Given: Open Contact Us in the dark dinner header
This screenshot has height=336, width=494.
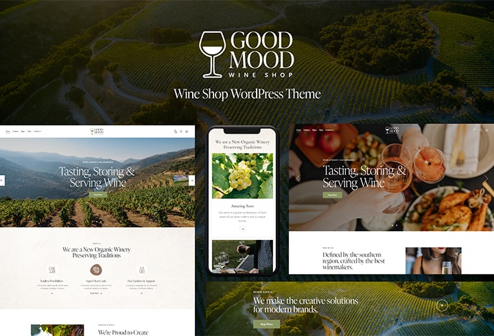Looking at the screenshot, I should click(329, 130).
